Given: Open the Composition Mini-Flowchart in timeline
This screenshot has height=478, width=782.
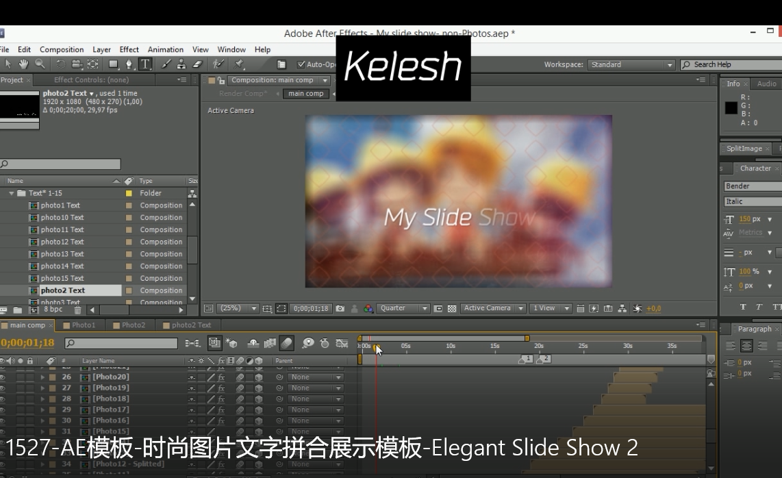Looking at the screenshot, I should click(x=192, y=343).
